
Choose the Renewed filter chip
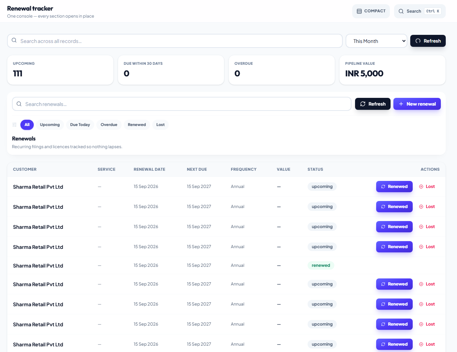tap(137, 125)
